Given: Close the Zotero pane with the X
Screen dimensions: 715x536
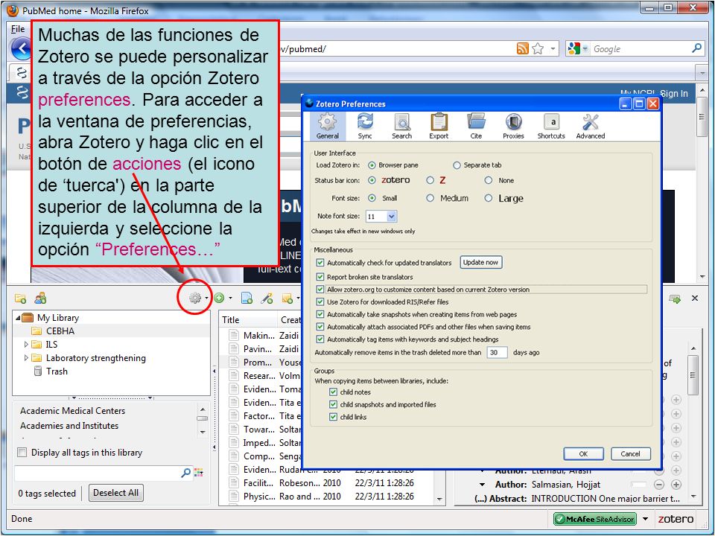Looking at the screenshot, I should pos(695,298).
